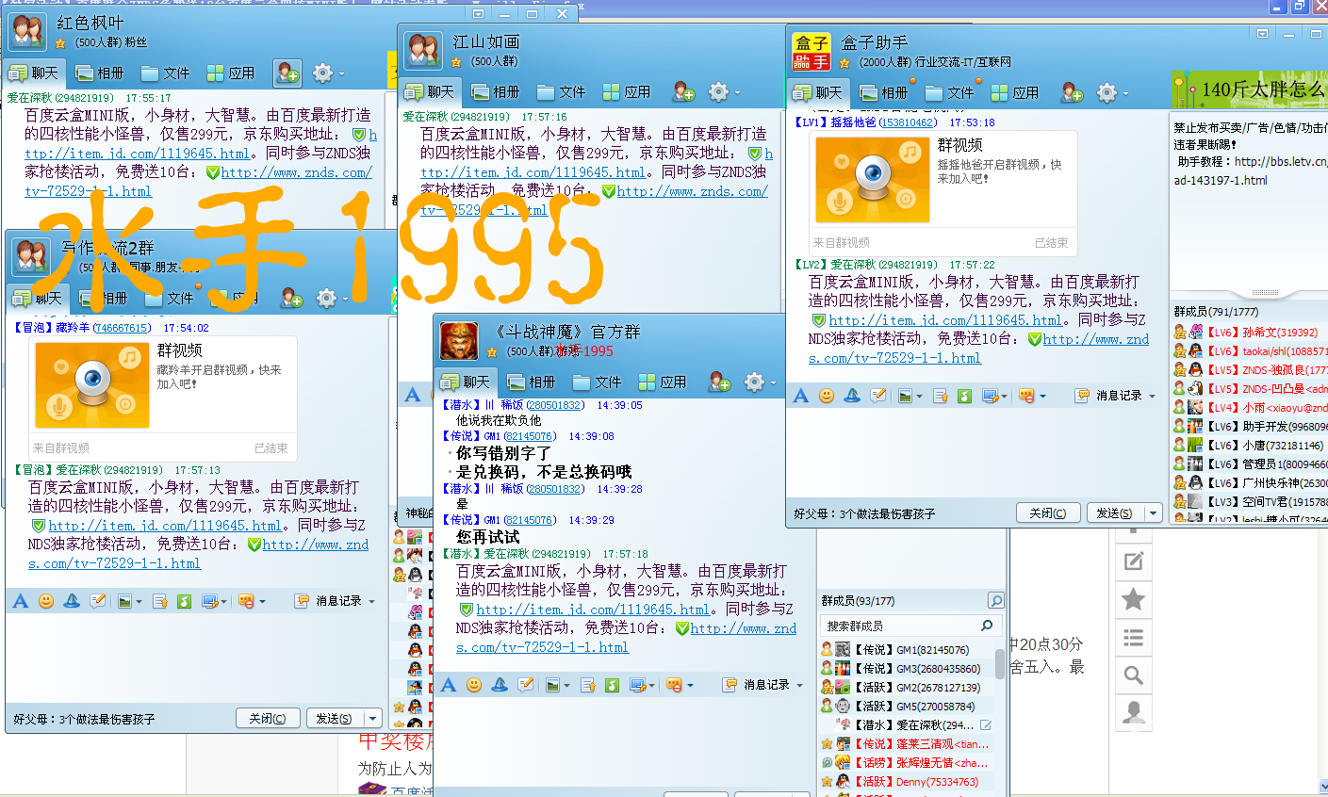The height and width of the screenshot is (797, 1328).
Task: Open the settings gear in 江山如画 window
Action: [718, 91]
